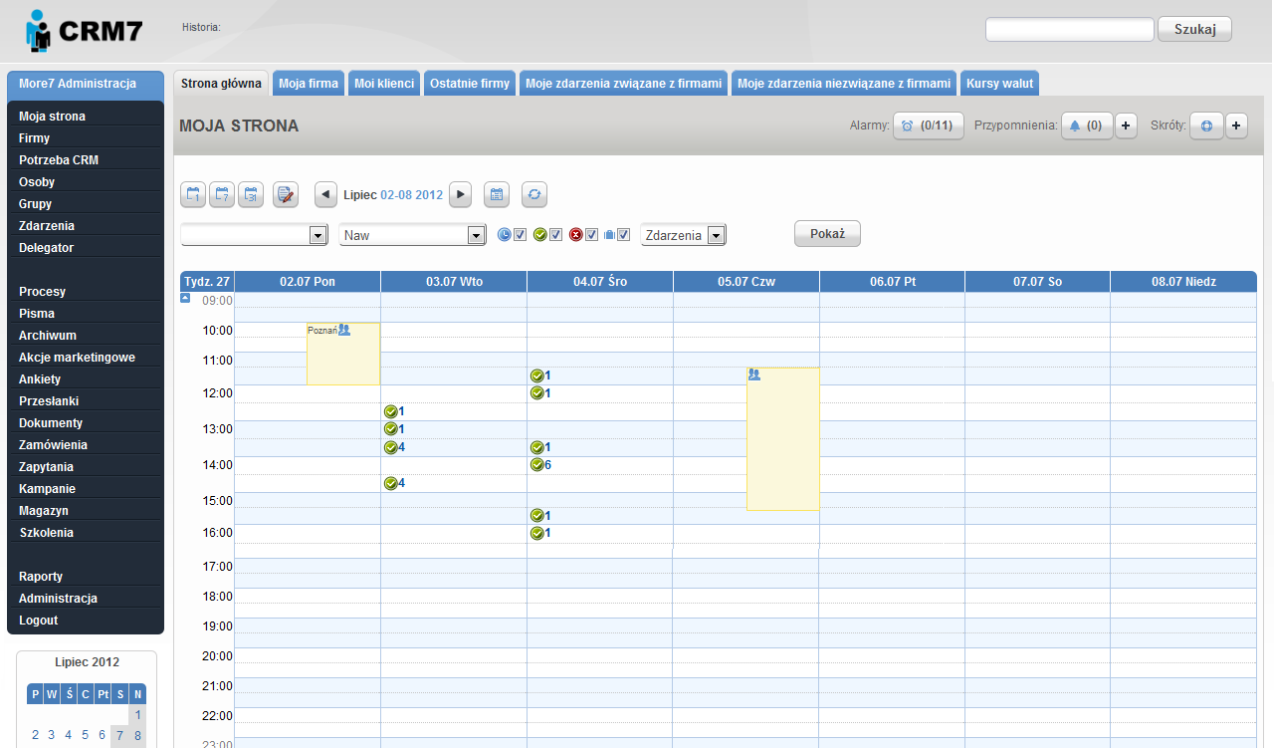Screen dimensions: 1274x748
Task: Click the 02.07 Pon column header
Action: point(308,282)
